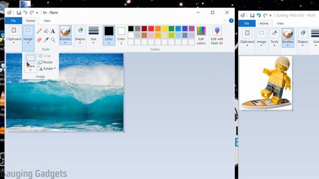Pick the orange color swatch
Viewport: 319px width, 179px height.
158,29
